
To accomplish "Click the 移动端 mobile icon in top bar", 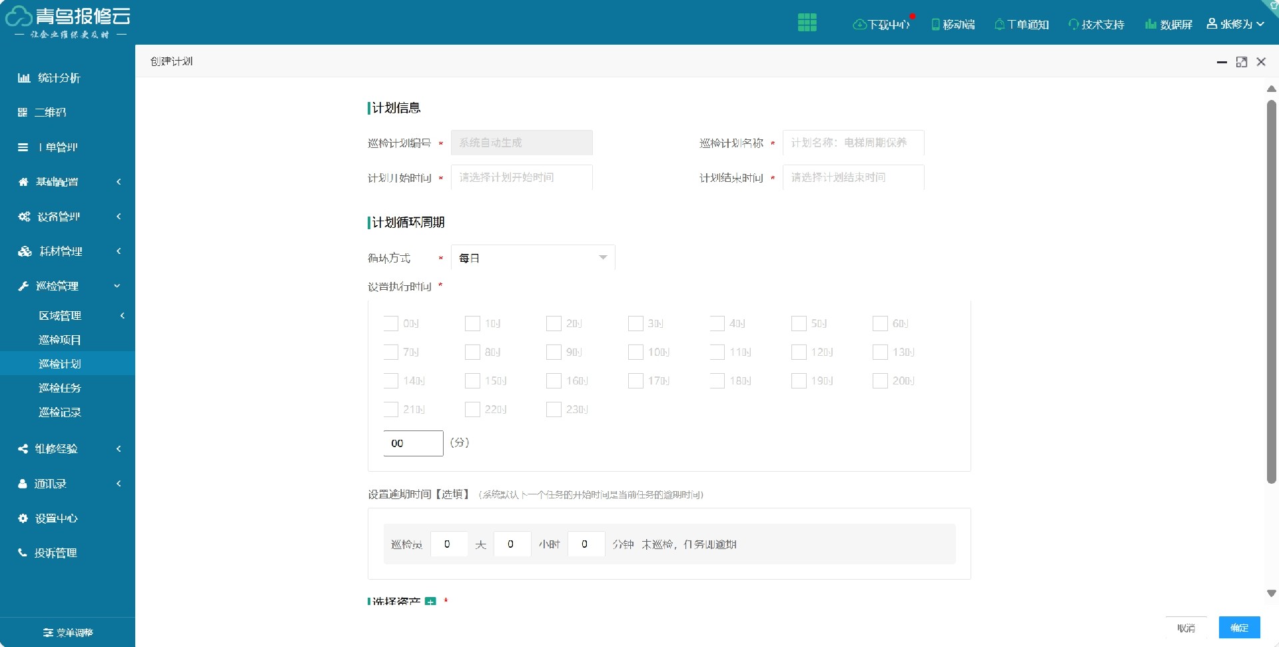I will [x=953, y=23].
